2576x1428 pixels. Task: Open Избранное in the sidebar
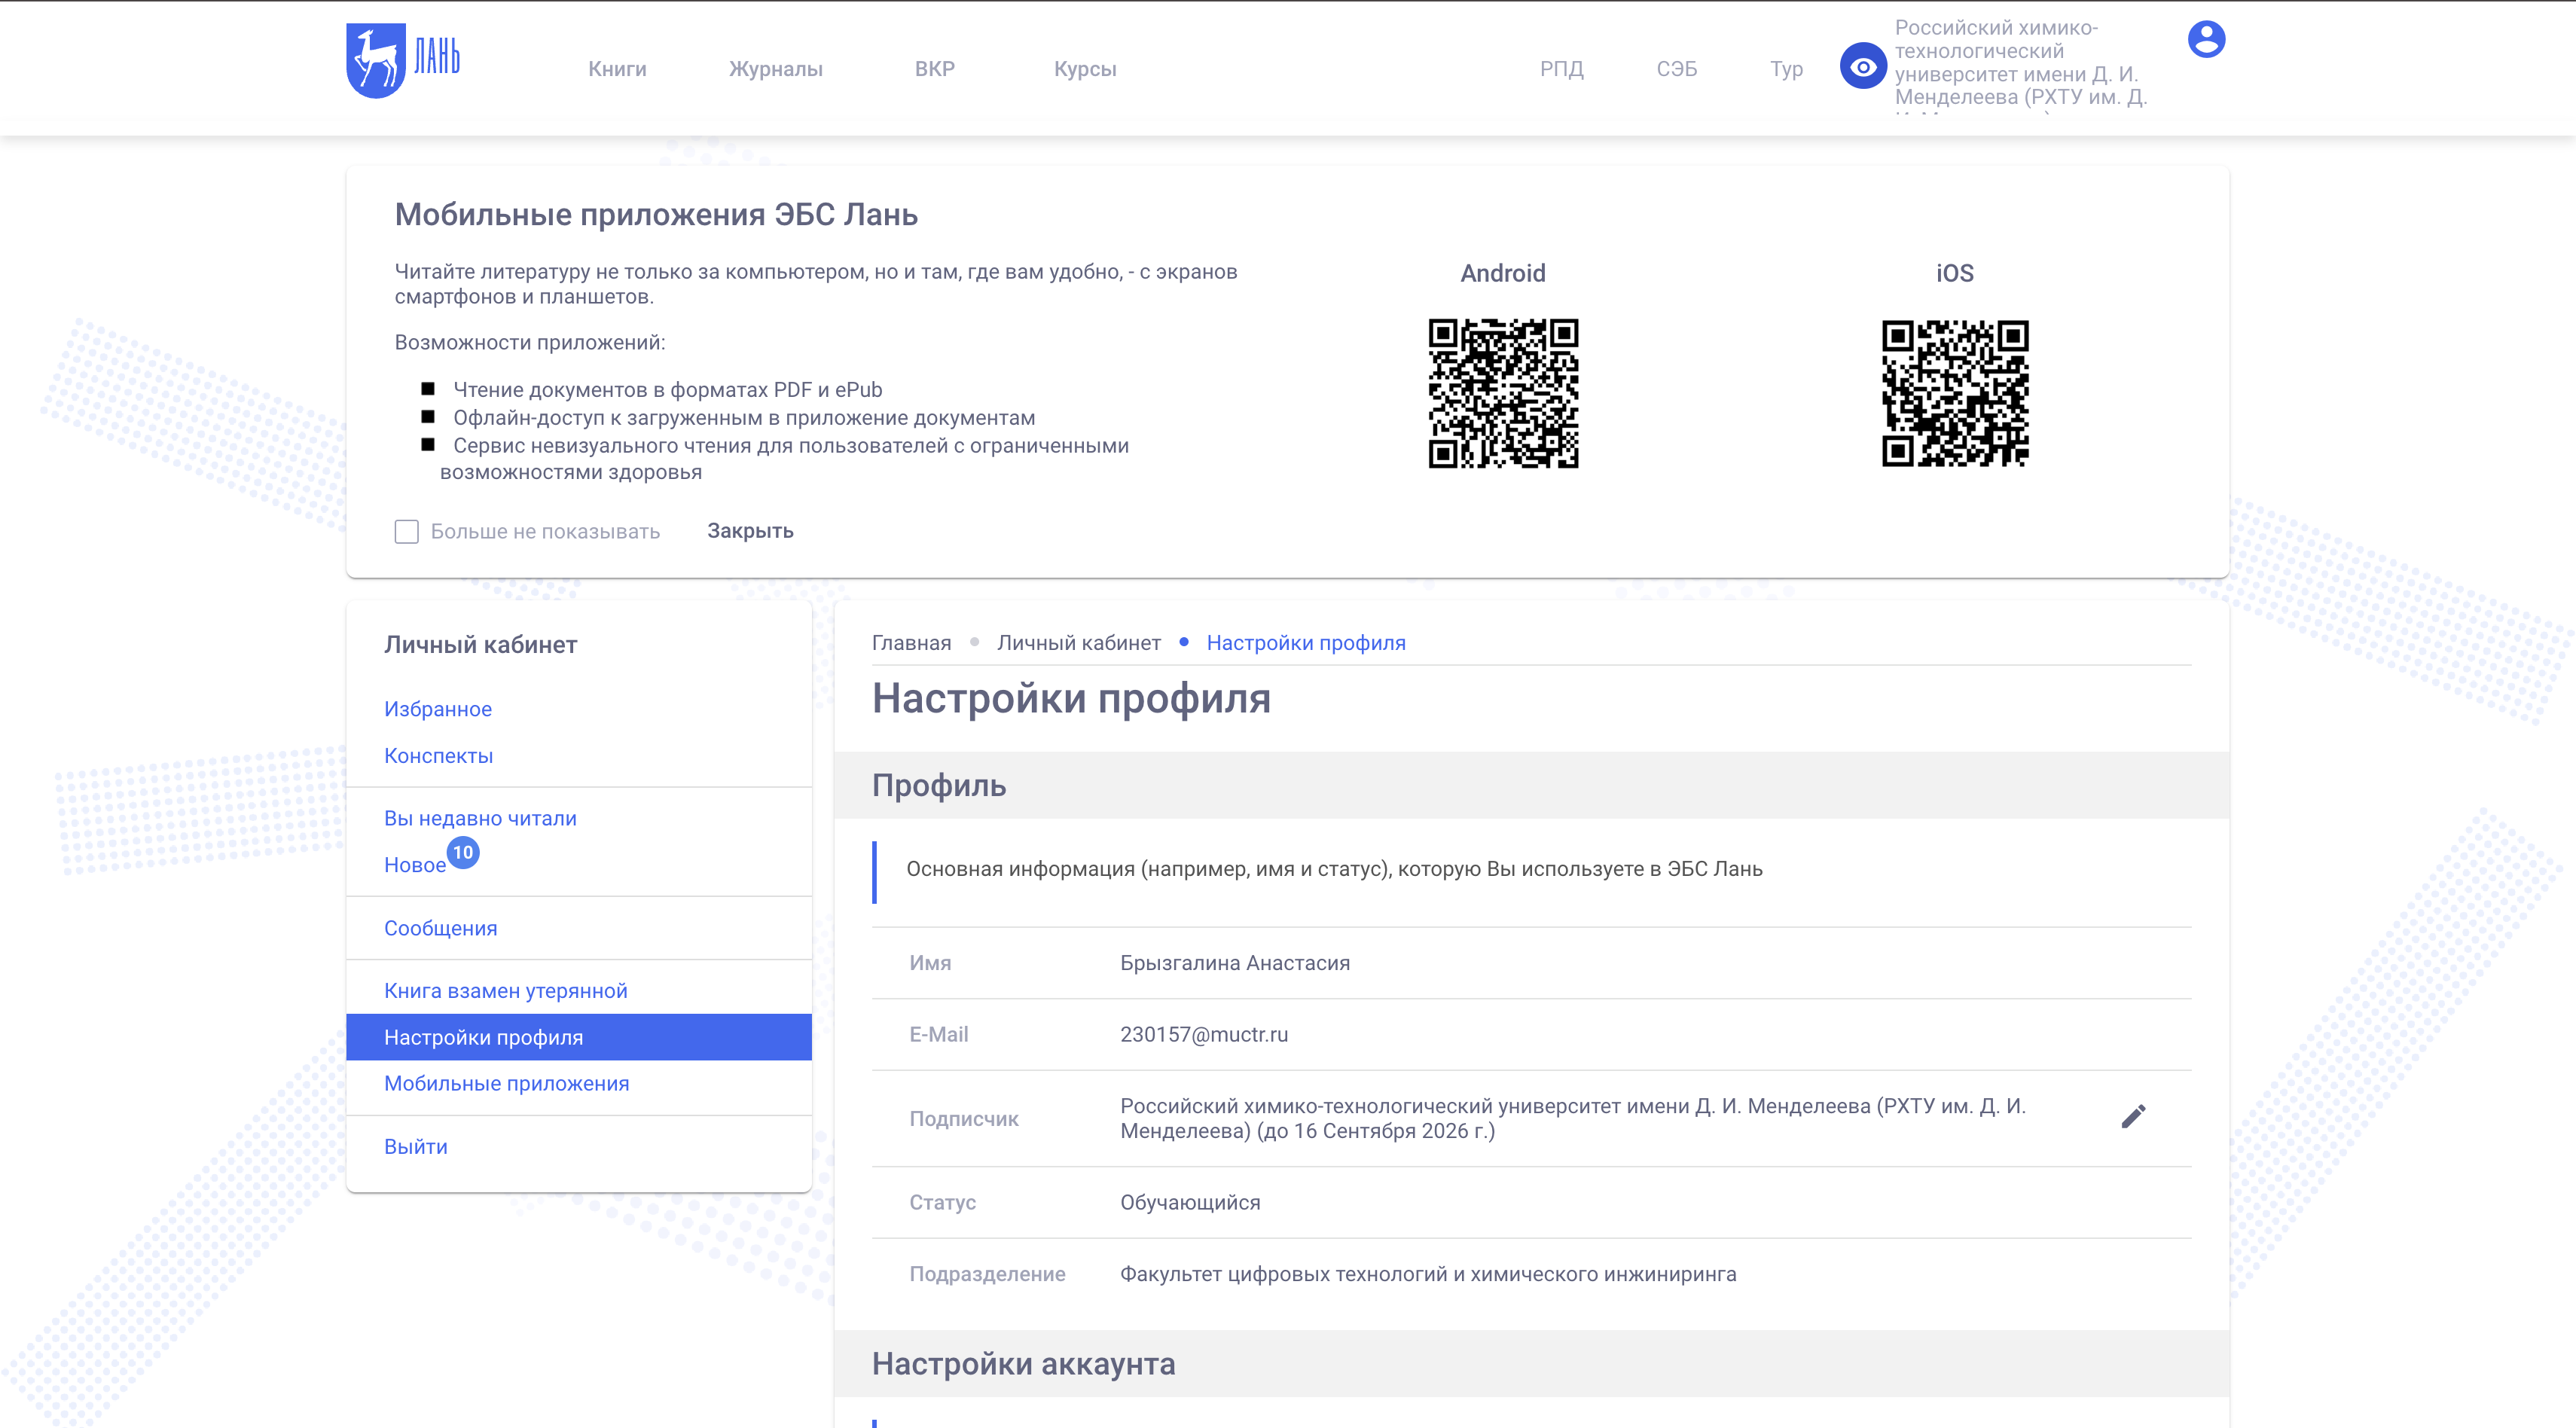[437, 708]
